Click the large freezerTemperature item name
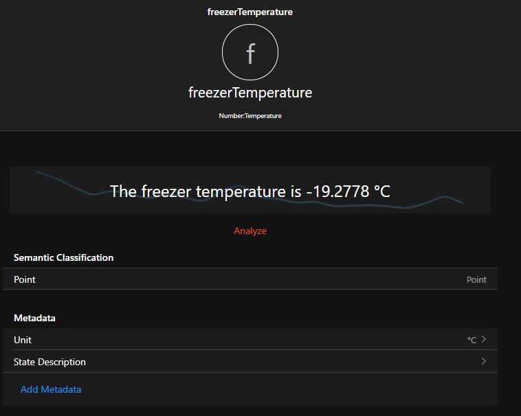The image size is (521, 416). (250, 93)
